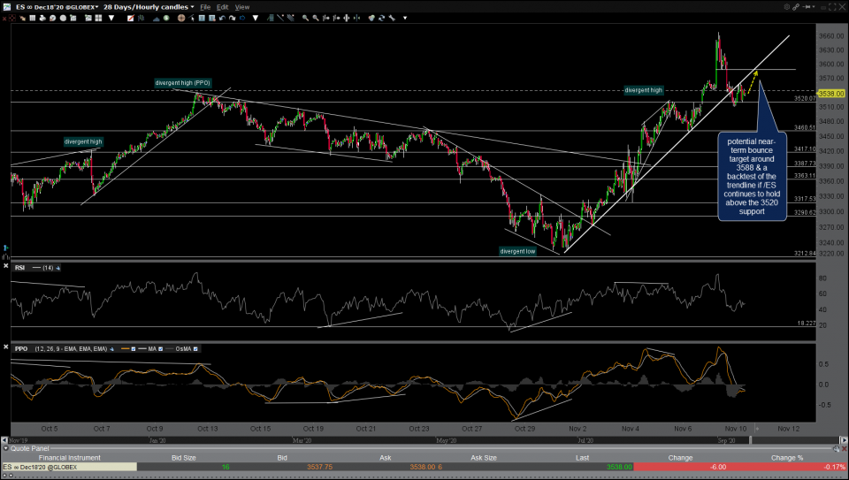Viewport: 849px width, 480px height.
Task: Click the -0.17% change cell
Action: tap(834, 467)
